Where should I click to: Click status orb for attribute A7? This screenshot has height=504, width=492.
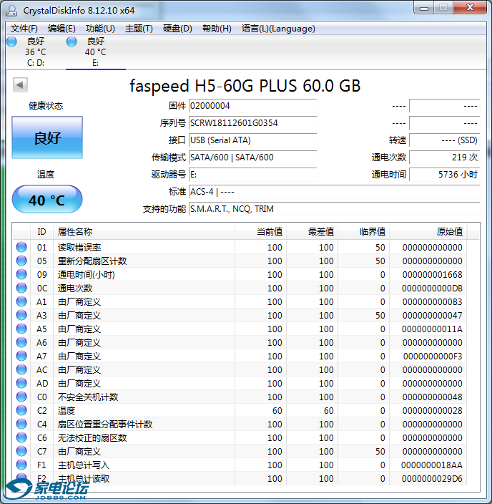pyautogui.click(x=21, y=356)
